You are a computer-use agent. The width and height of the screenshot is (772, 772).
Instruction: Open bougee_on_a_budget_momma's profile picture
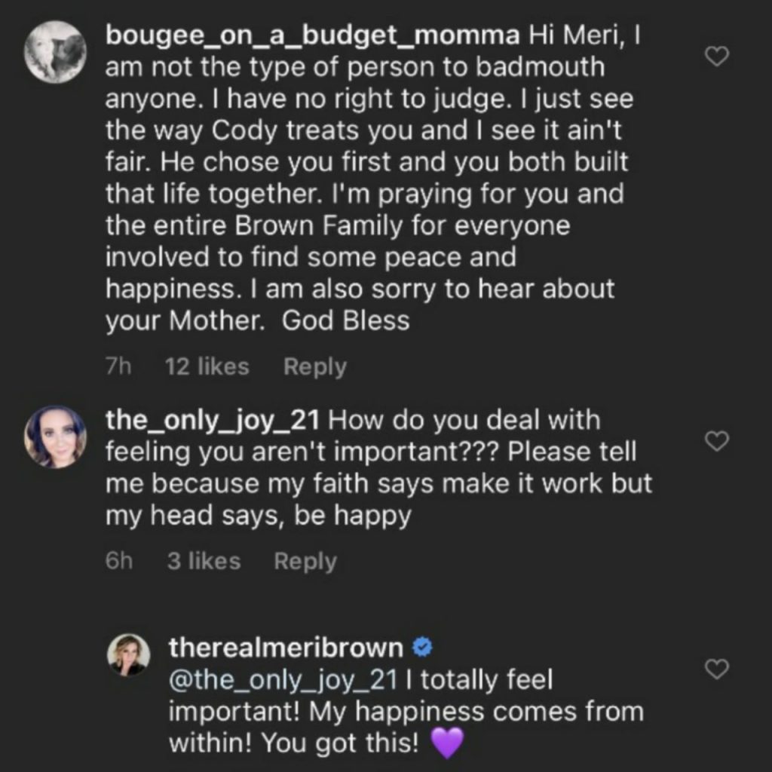[x=55, y=52]
